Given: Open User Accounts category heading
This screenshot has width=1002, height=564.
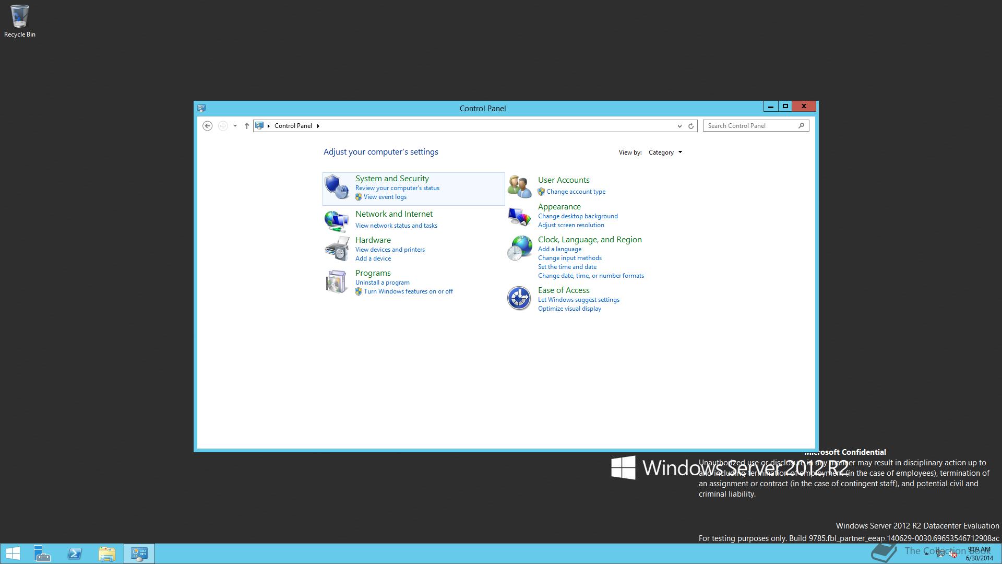Looking at the screenshot, I should pos(564,180).
